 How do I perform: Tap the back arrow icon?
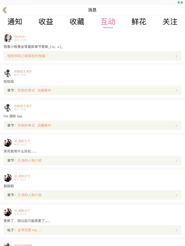5,10
